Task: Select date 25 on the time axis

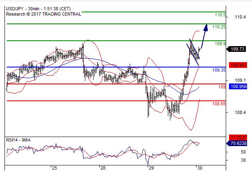Action: click(55, 168)
